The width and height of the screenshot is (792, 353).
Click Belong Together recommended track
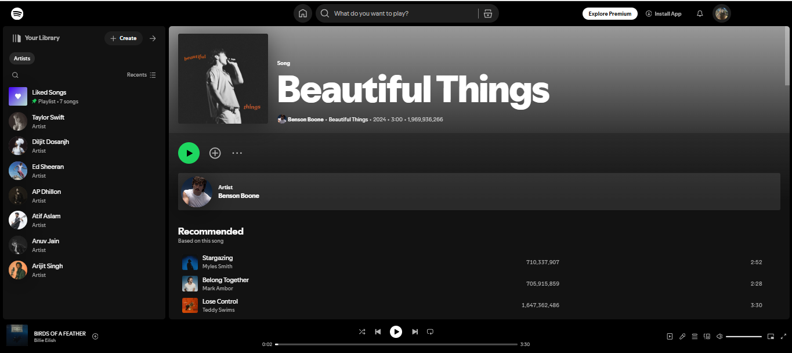point(226,280)
